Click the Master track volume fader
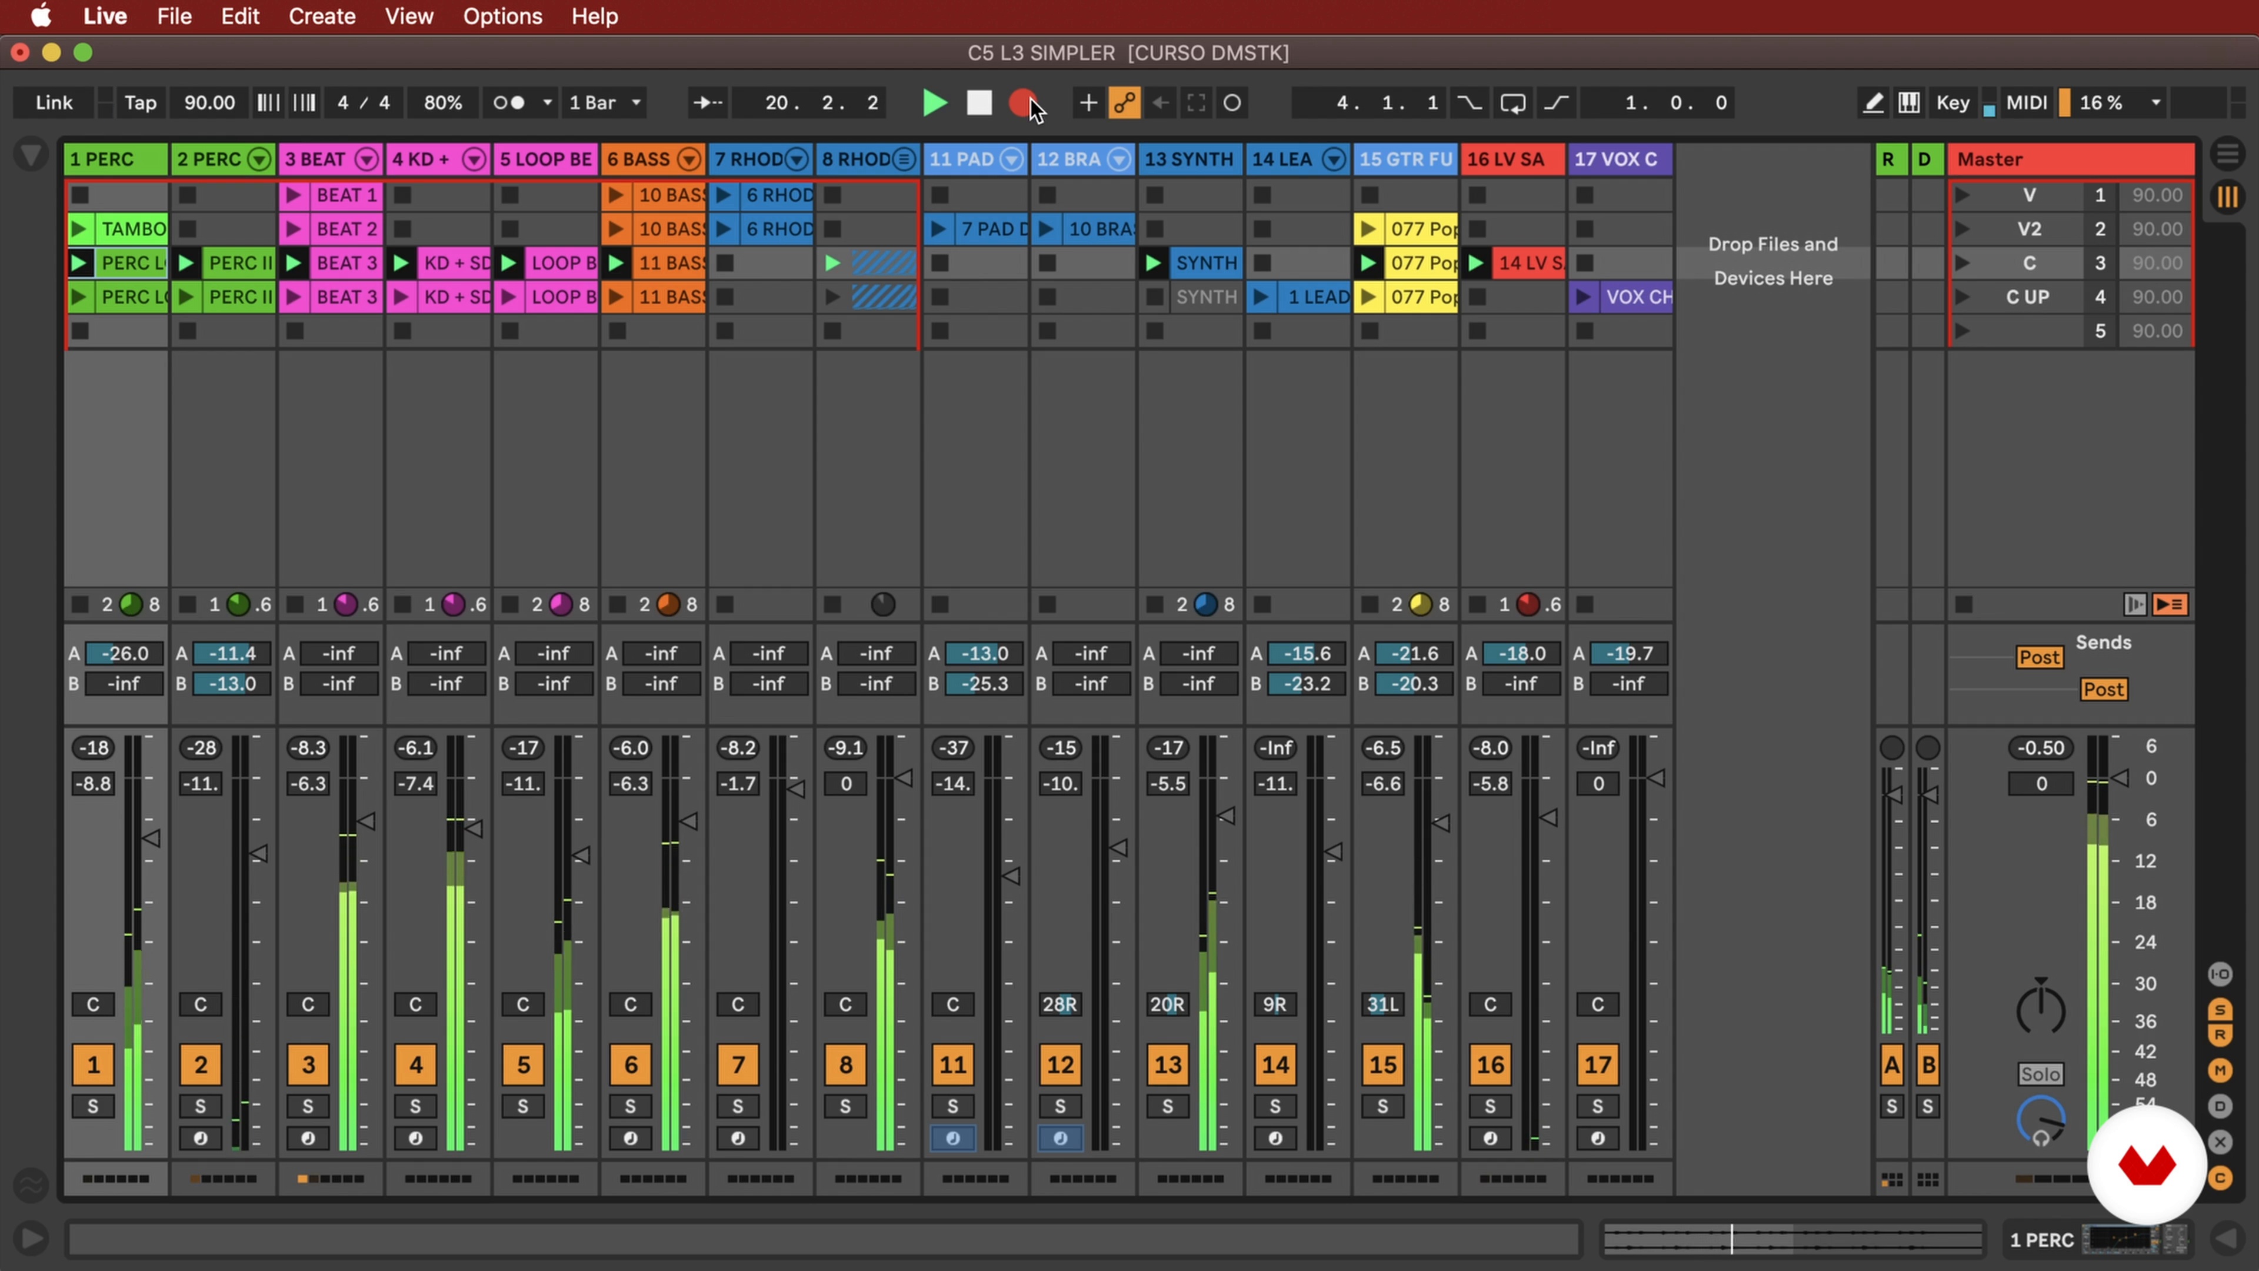 point(2120,777)
